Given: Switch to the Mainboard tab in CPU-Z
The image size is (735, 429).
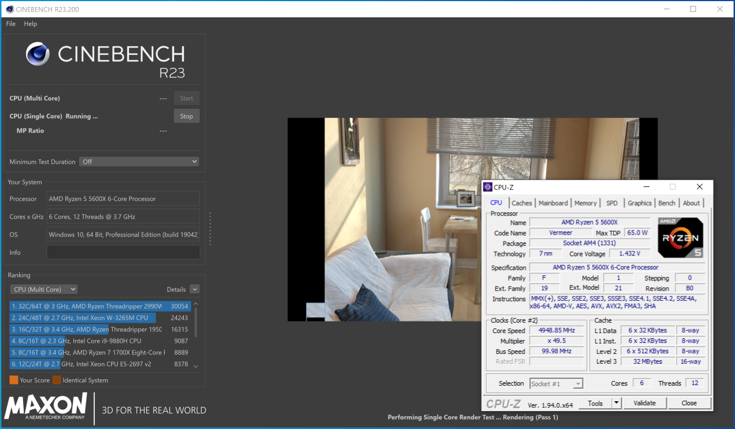Looking at the screenshot, I should click(553, 203).
